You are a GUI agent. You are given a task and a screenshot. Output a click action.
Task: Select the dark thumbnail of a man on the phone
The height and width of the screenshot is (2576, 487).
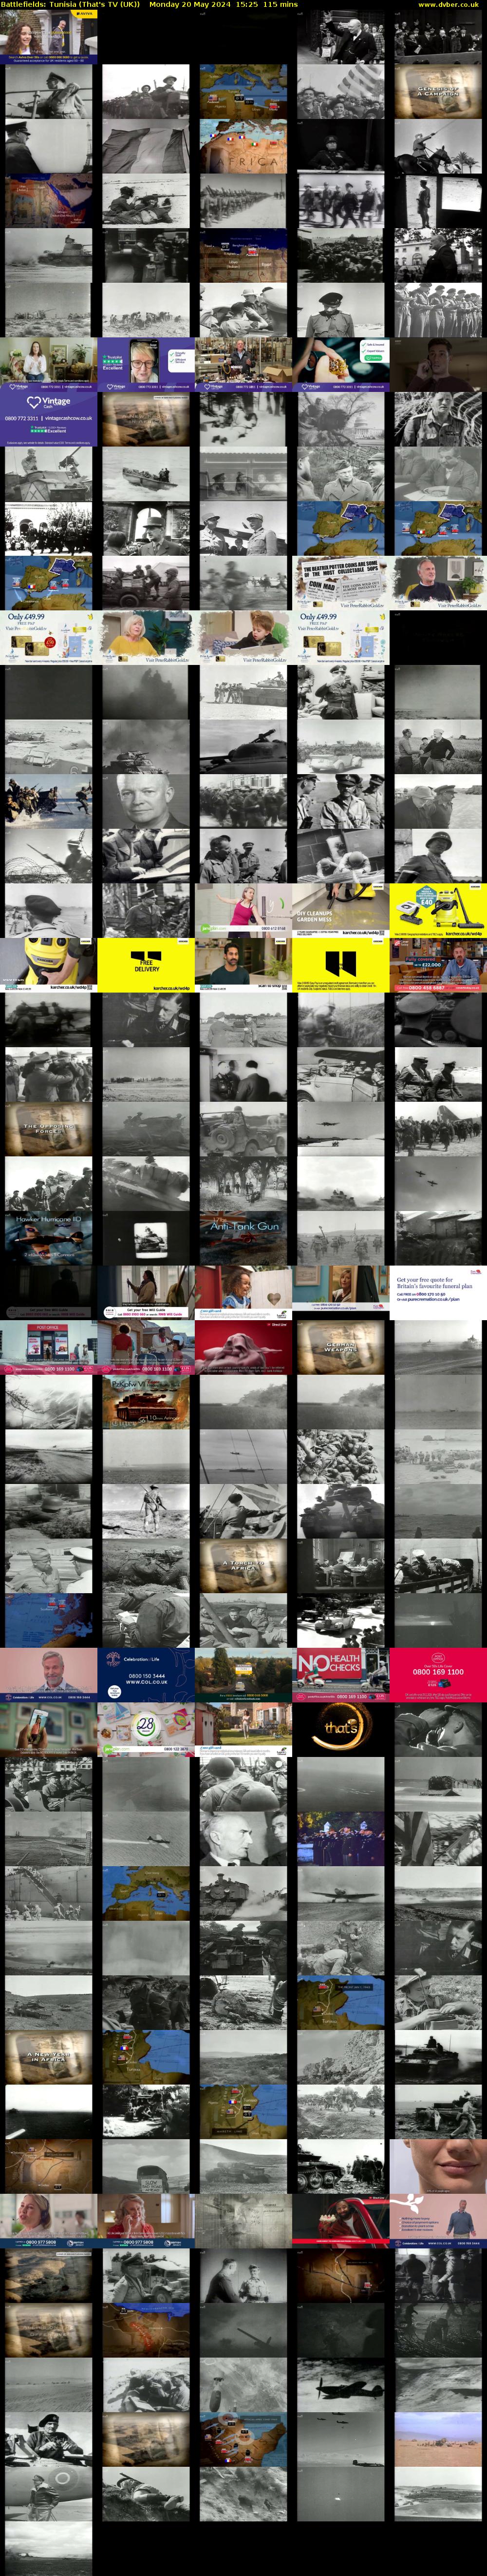438,364
